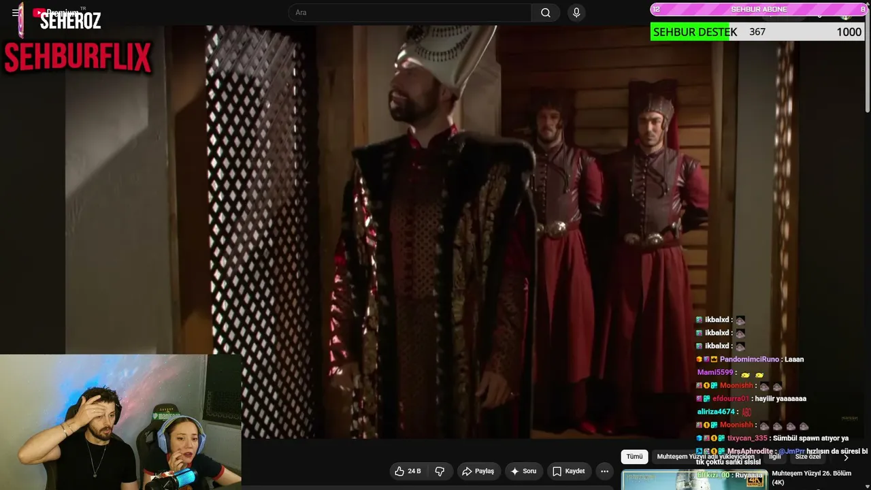Open the YouTube hamburger guide menu
This screenshot has height=490, width=871.
(15, 13)
